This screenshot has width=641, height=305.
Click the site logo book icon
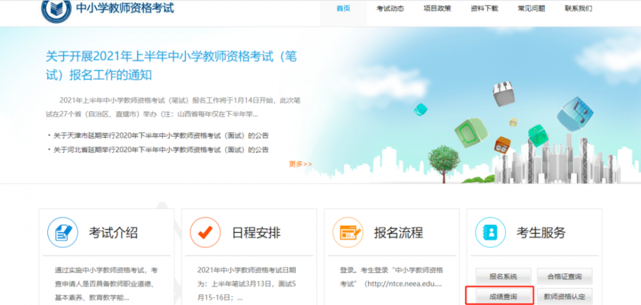pos(56,10)
